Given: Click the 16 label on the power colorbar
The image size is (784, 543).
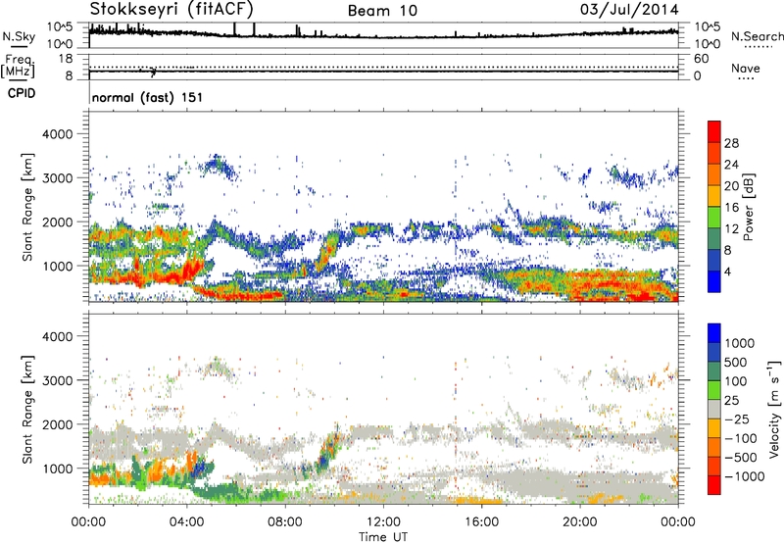Looking at the screenshot, I should click(731, 208).
